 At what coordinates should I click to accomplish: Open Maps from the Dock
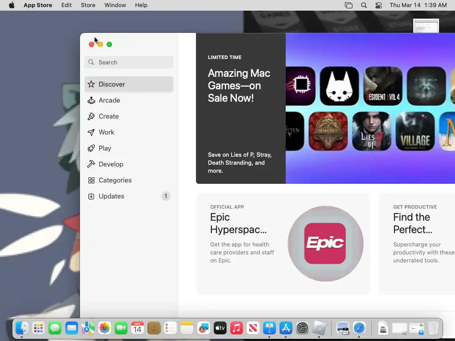tap(88, 328)
